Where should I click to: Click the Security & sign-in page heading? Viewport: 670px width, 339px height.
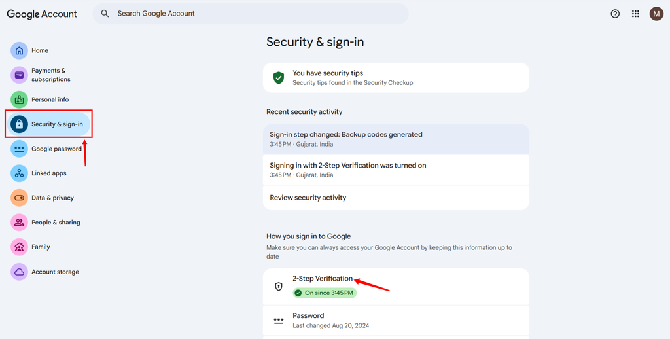pos(315,42)
